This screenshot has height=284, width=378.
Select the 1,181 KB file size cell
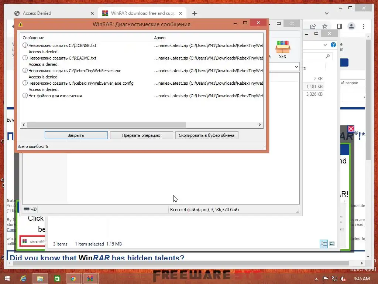pos(315,86)
